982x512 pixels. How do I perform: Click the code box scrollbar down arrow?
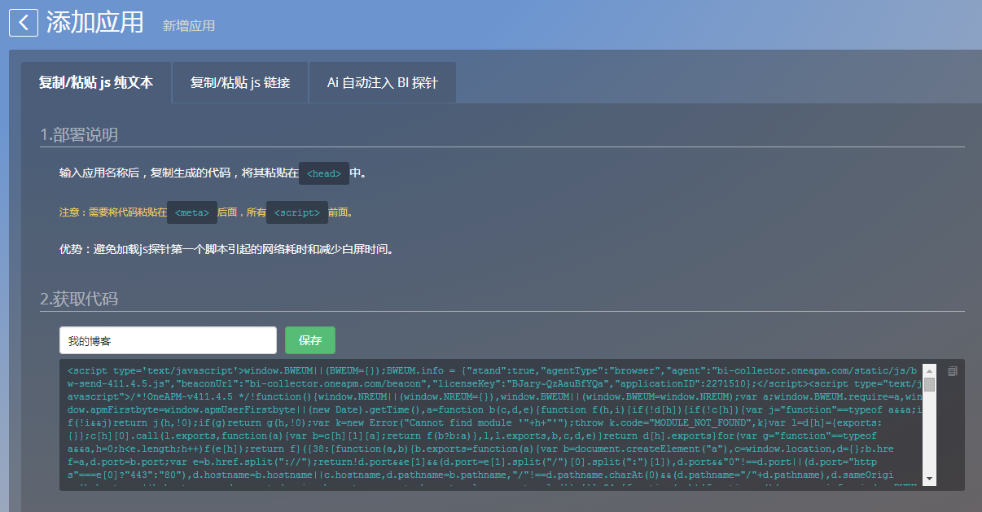coord(930,479)
